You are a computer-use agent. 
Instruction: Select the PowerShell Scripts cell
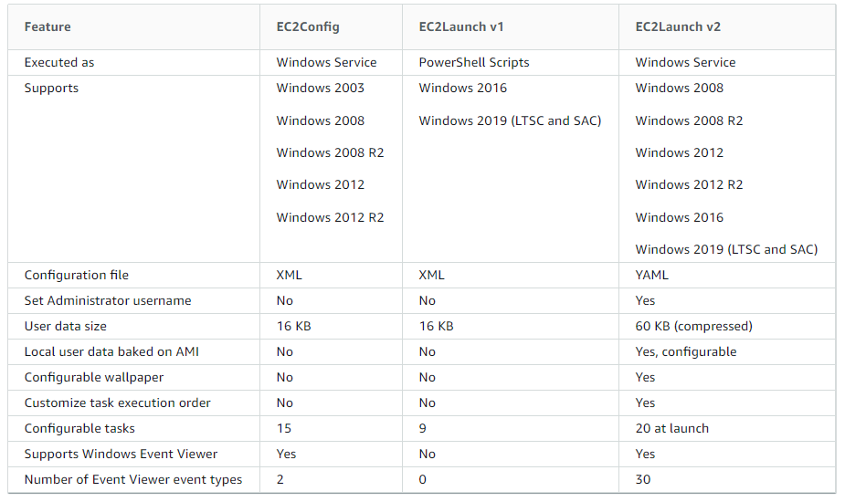pyautogui.click(x=474, y=62)
